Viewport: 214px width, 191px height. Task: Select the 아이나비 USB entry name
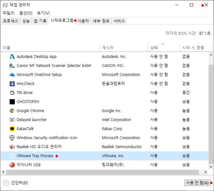pyautogui.click(x=29, y=165)
